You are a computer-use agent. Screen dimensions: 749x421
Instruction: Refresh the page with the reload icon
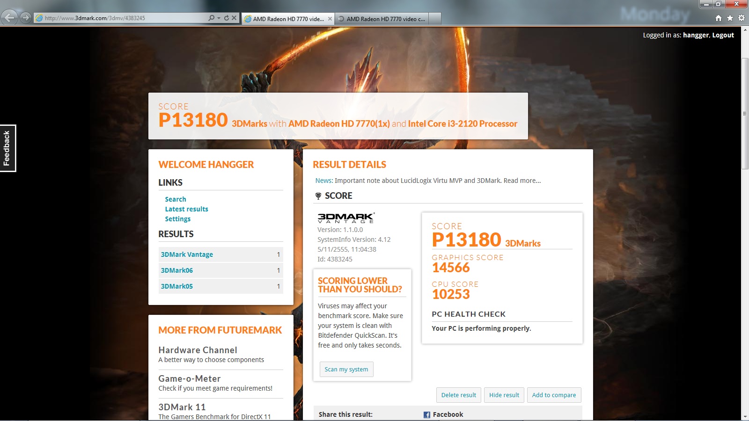point(227,18)
